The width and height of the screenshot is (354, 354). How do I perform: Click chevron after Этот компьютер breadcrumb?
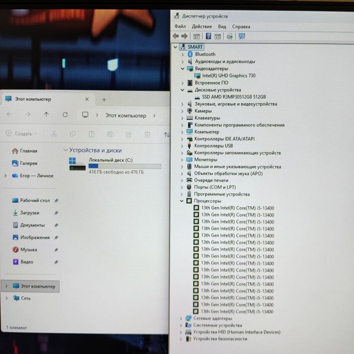coord(154,116)
